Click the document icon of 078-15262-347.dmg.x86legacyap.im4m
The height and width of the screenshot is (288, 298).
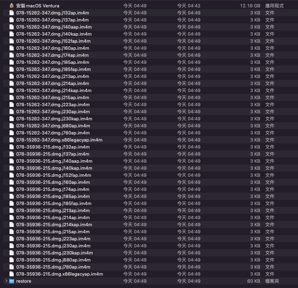(x=12, y=140)
